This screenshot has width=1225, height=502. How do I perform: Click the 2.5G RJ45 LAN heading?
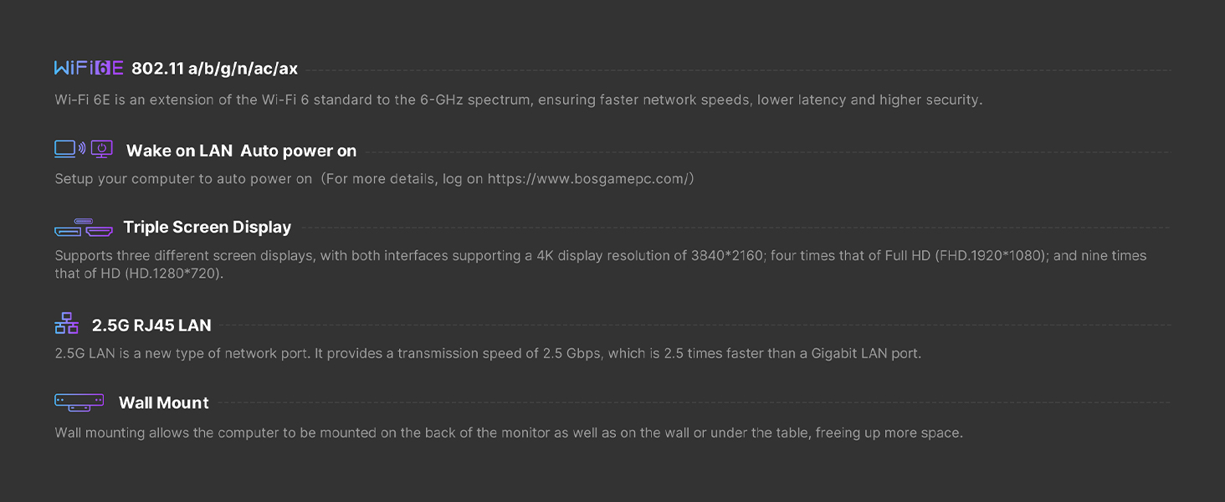(151, 325)
